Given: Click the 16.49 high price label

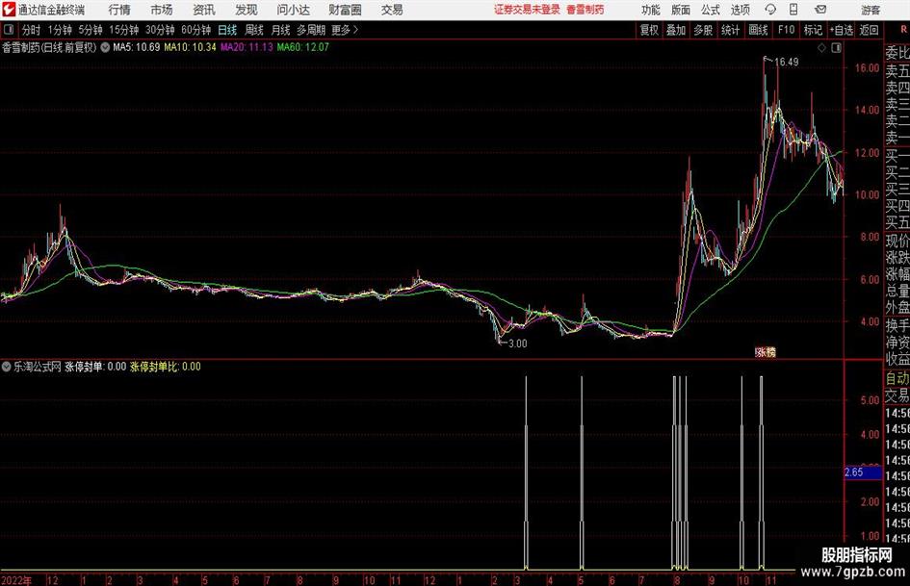Looking at the screenshot, I should click(787, 63).
